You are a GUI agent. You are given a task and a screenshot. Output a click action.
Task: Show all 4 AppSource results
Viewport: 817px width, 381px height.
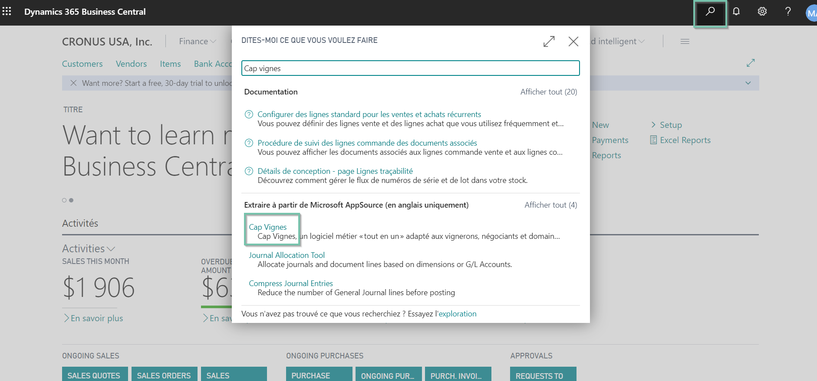[x=550, y=205]
